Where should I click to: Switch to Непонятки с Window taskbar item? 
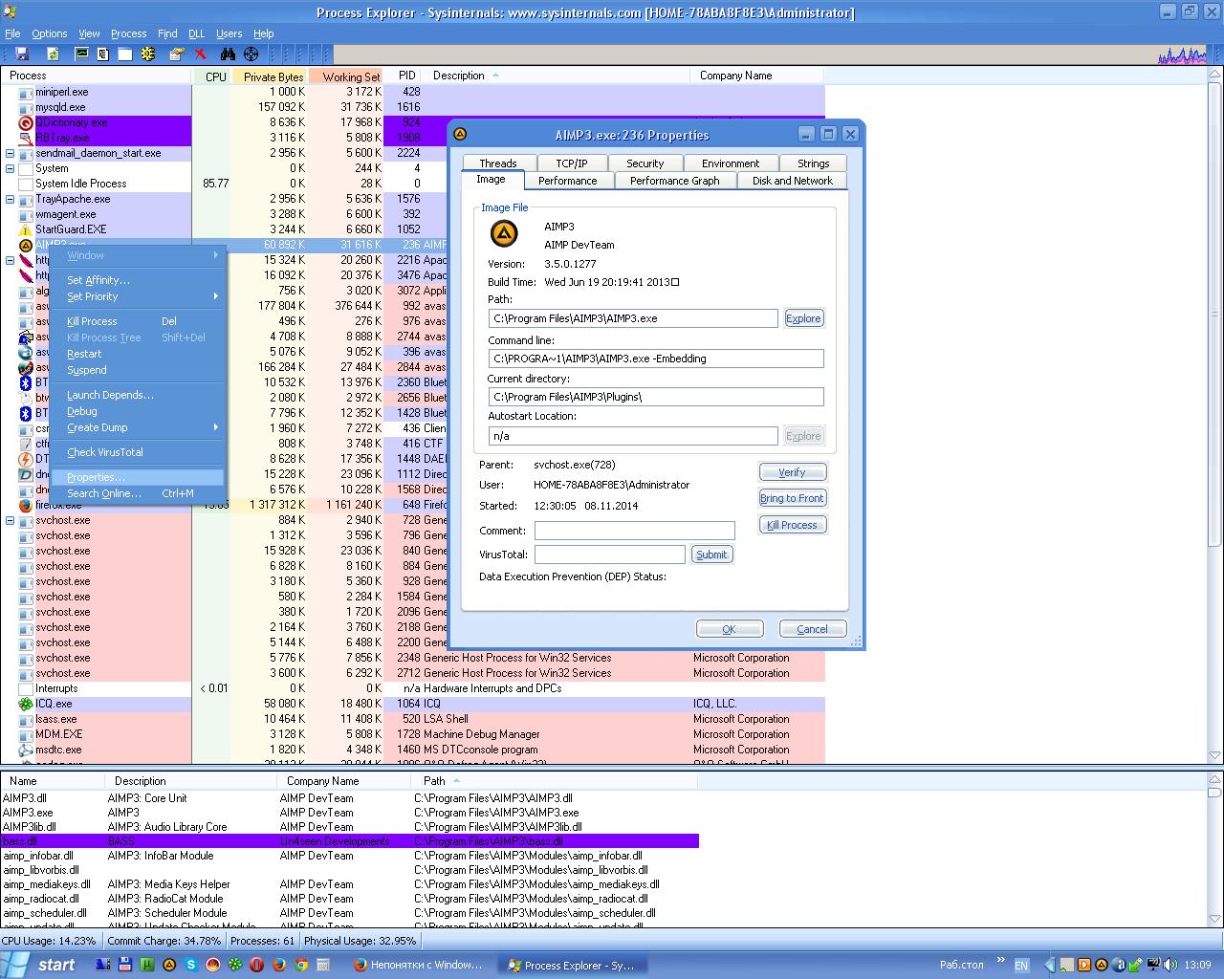click(x=419, y=965)
